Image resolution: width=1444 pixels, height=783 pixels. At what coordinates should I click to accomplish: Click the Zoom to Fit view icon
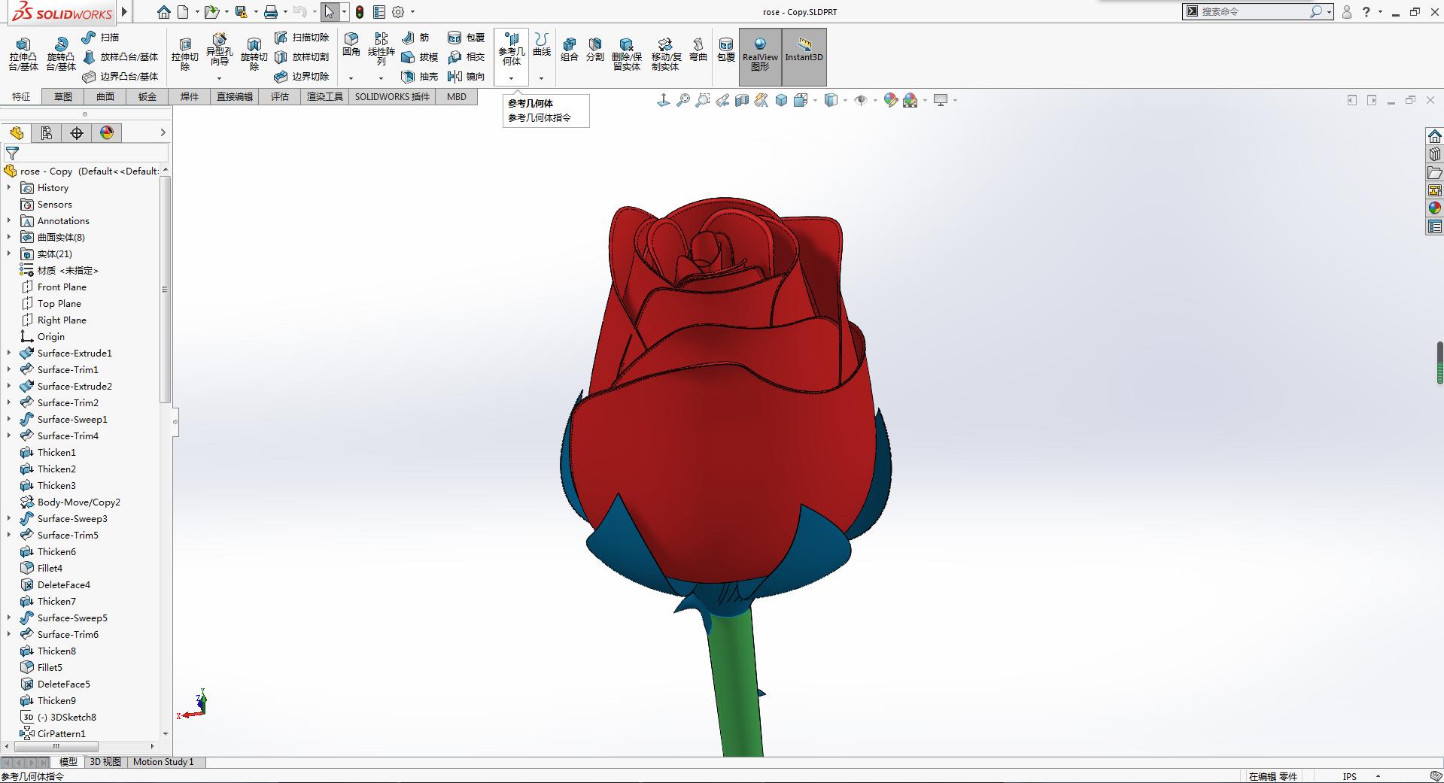click(683, 100)
